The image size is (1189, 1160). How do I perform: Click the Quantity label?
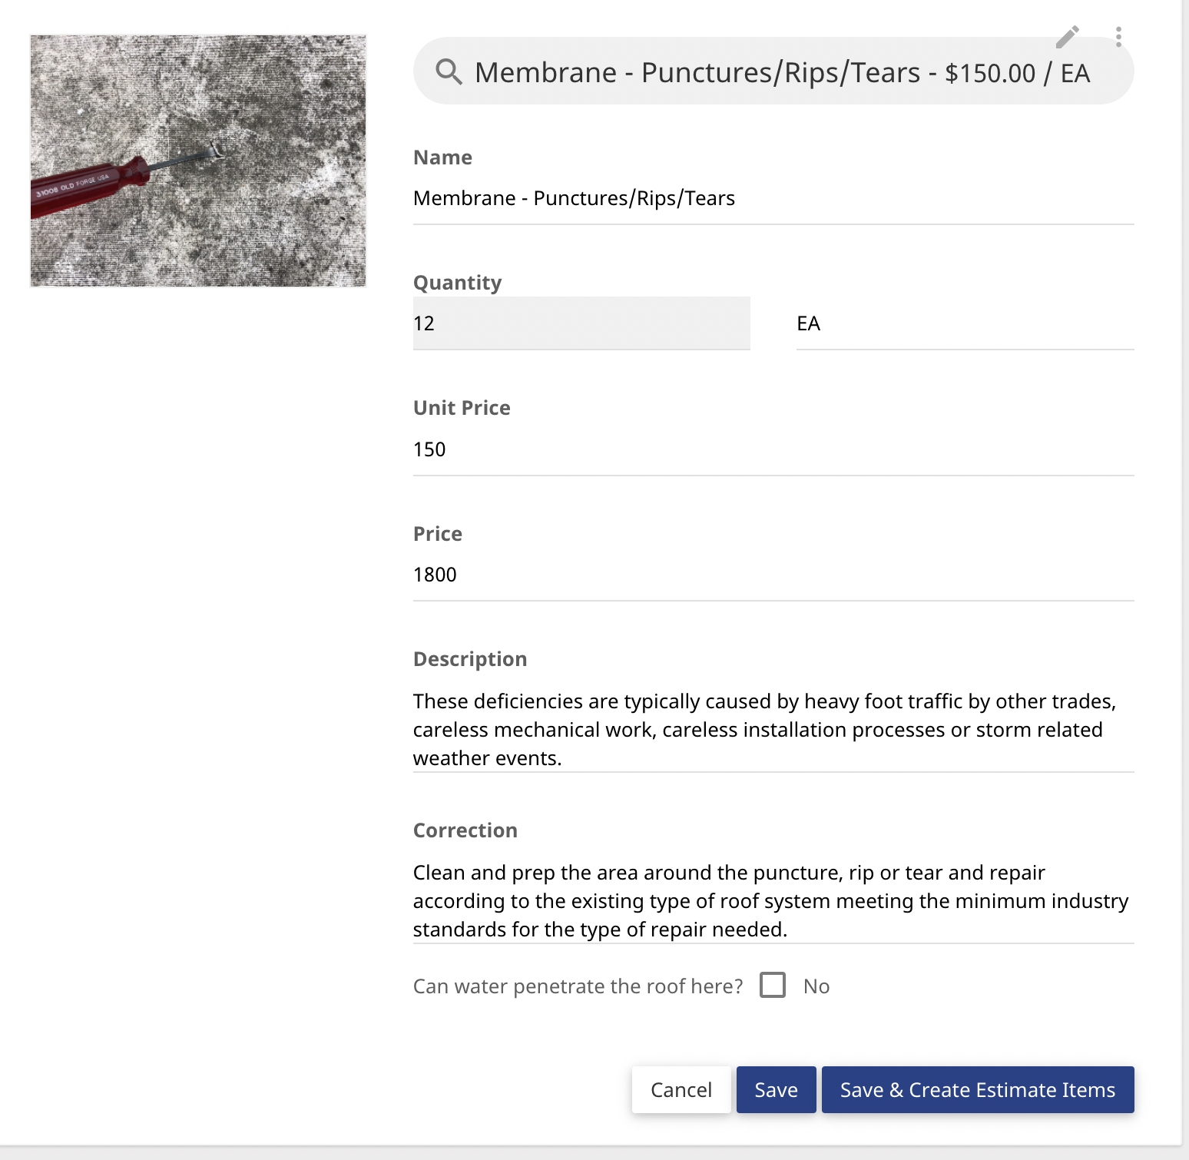[457, 283]
